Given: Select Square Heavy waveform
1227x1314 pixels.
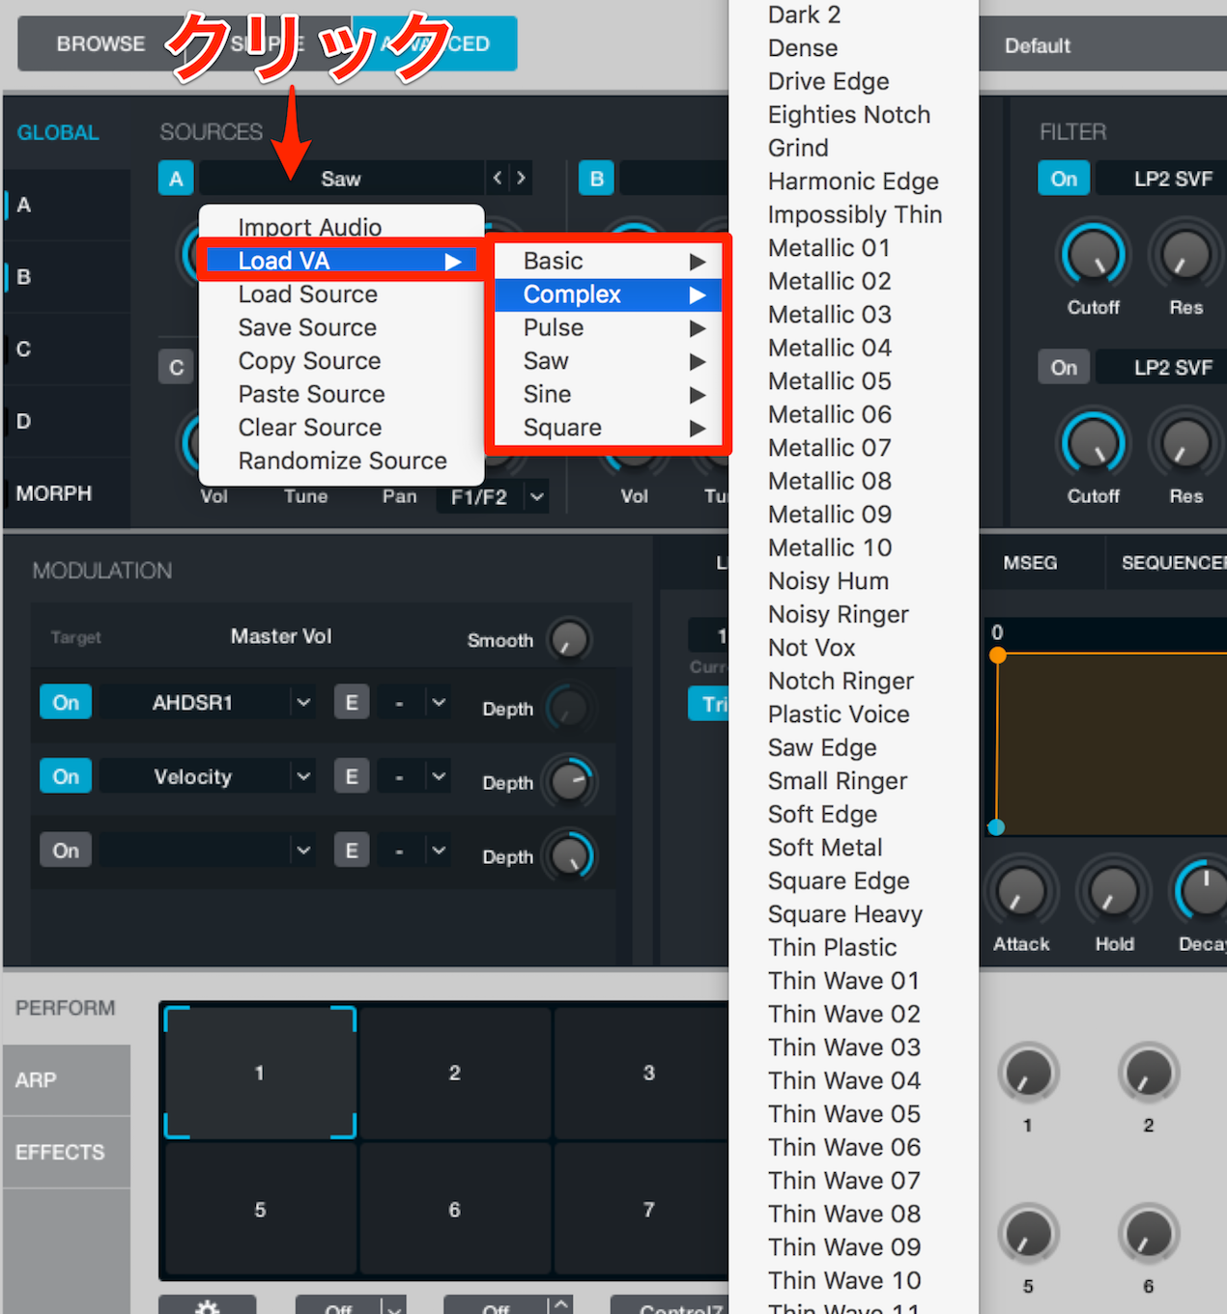Looking at the screenshot, I should coord(844,914).
